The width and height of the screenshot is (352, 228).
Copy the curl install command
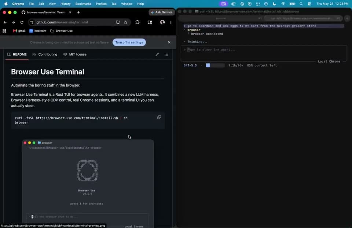click(x=159, y=117)
